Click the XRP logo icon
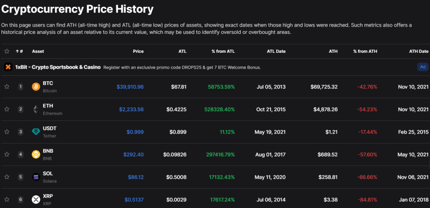Image resolution: width=430 pixels, height=208 pixels. [36, 199]
